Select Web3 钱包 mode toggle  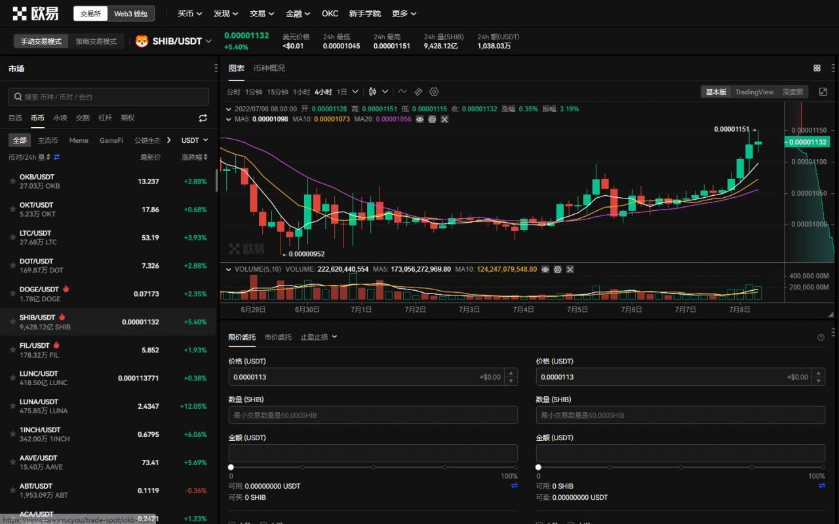131,13
